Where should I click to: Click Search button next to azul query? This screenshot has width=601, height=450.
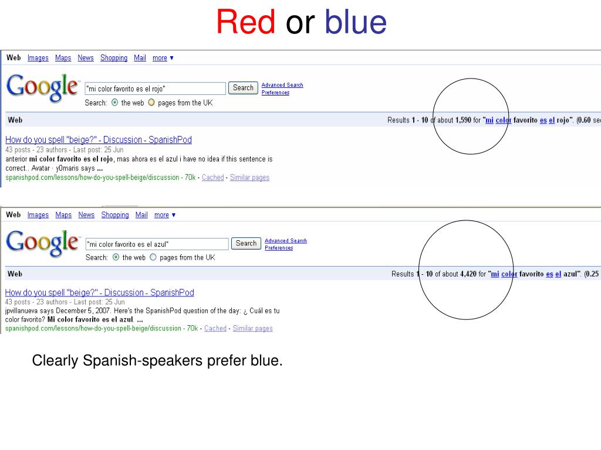tap(246, 243)
